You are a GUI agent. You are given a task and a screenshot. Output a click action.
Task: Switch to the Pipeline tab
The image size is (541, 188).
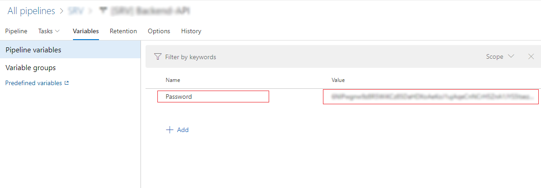(x=16, y=31)
